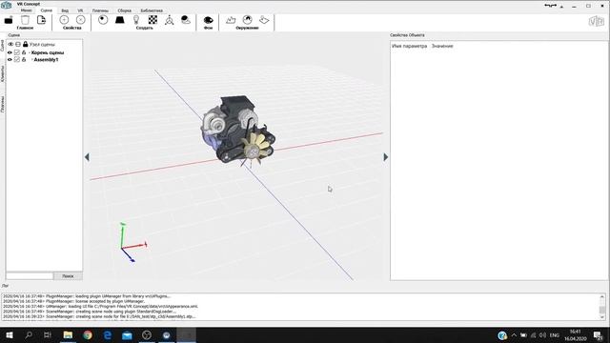Screen dimensions: 610x343
Task: Click the eye icon in the scene tree header
Action: pos(10,45)
